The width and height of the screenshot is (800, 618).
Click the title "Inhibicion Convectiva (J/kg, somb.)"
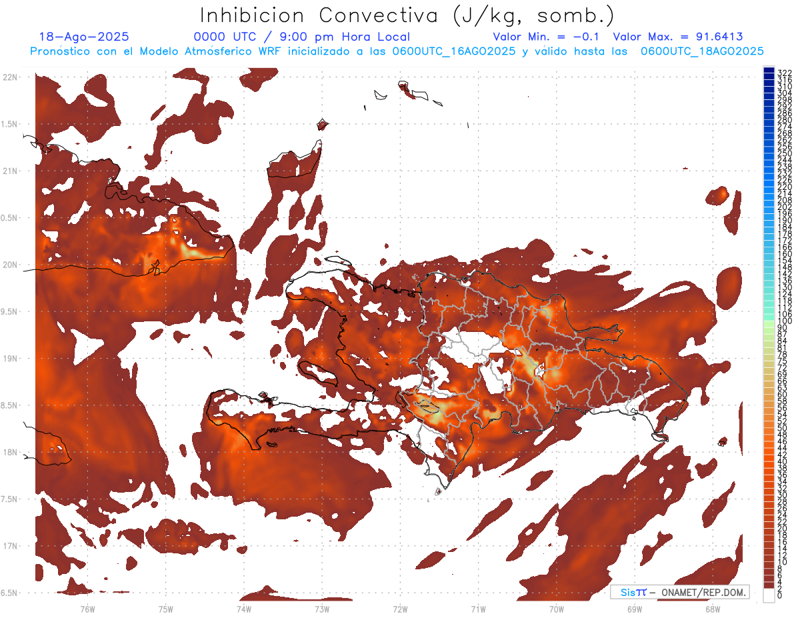point(407,15)
